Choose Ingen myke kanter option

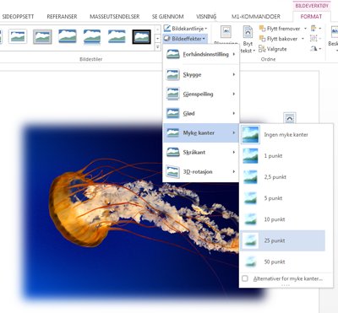point(283,135)
